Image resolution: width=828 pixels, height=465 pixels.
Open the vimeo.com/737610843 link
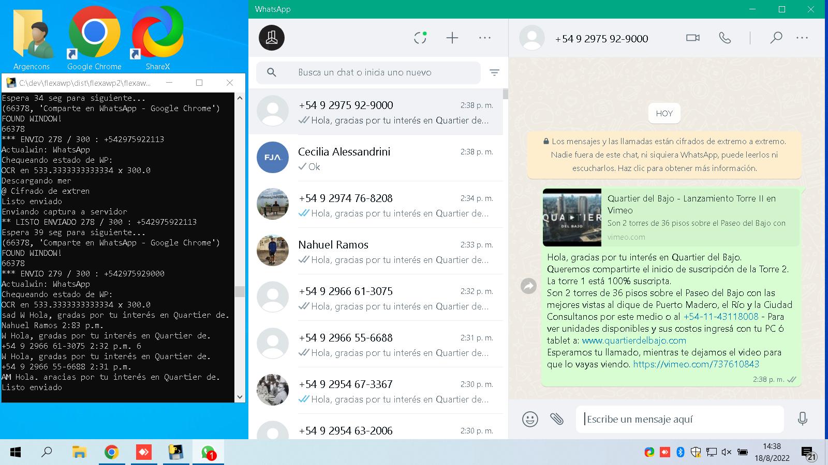click(x=696, y=364)
